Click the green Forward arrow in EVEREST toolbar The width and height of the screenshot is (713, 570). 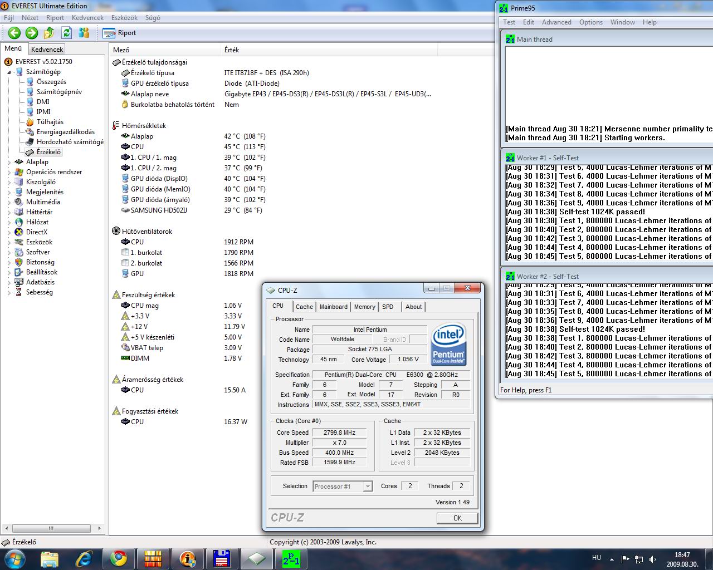(x=32, y=33)
